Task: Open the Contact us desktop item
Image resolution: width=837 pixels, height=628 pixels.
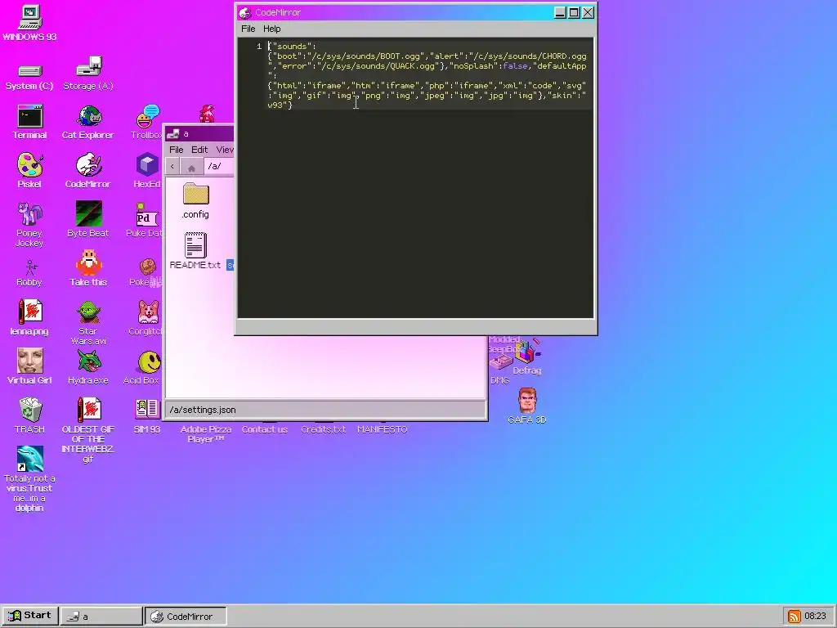Action: point(265,429)
